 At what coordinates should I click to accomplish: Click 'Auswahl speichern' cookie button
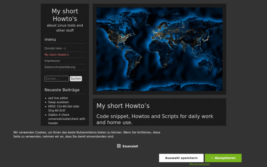[181, 158]
